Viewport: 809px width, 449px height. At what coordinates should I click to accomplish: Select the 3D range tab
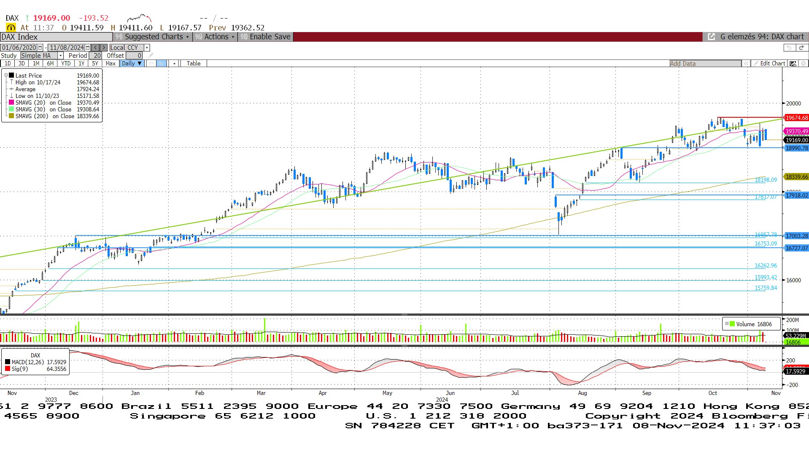point(22,63)
